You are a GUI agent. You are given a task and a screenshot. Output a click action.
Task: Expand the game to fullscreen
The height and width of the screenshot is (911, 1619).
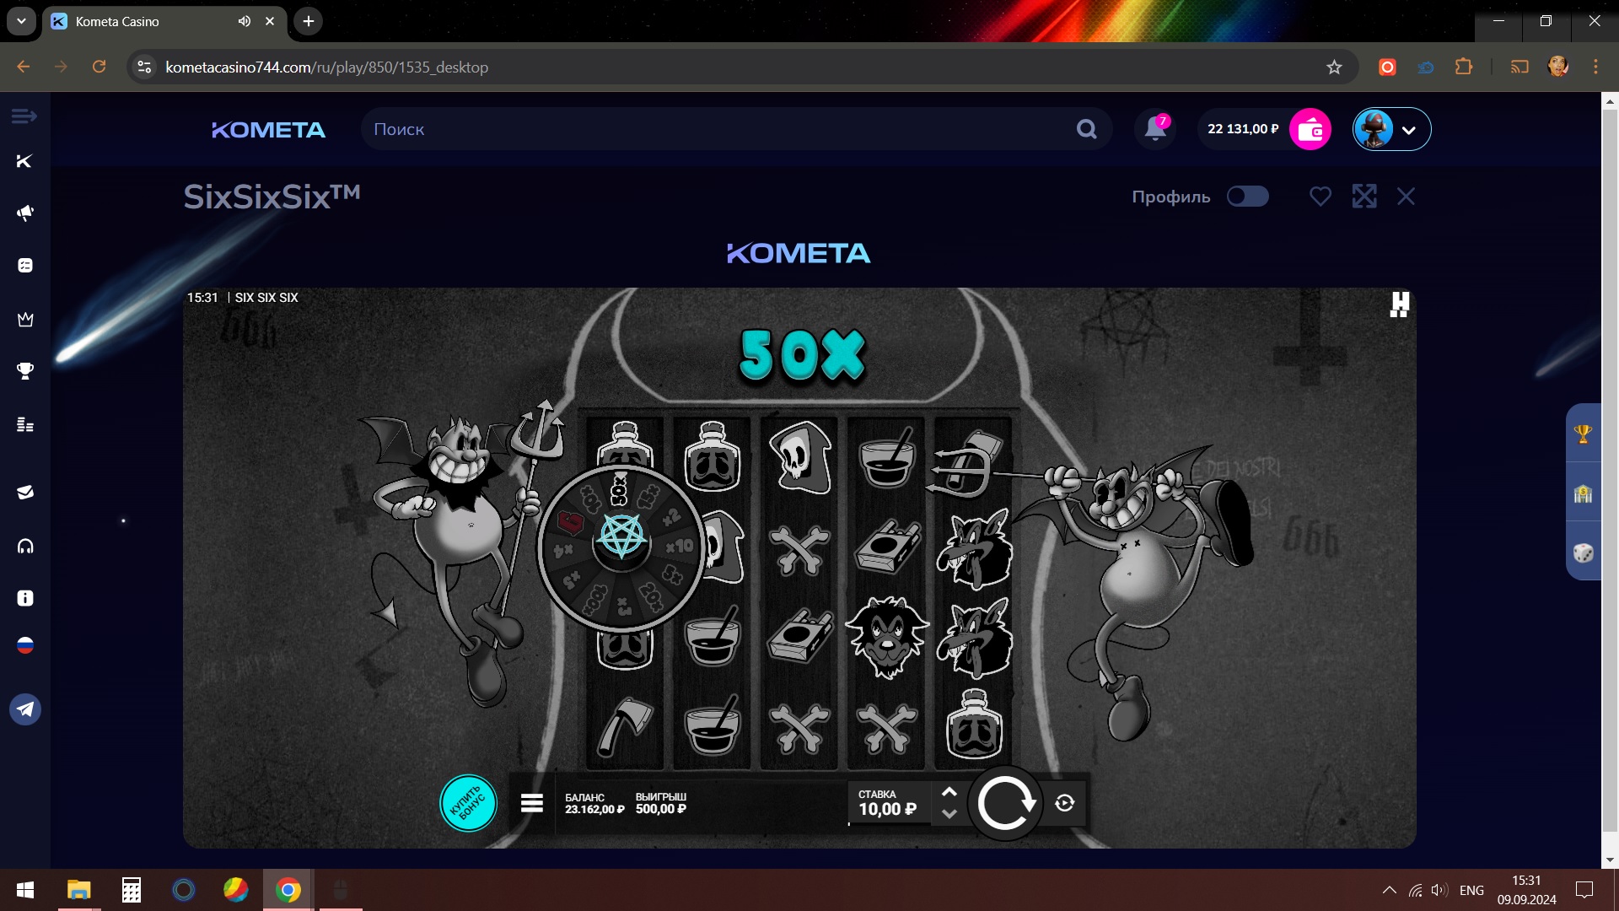coord(1364,197)
